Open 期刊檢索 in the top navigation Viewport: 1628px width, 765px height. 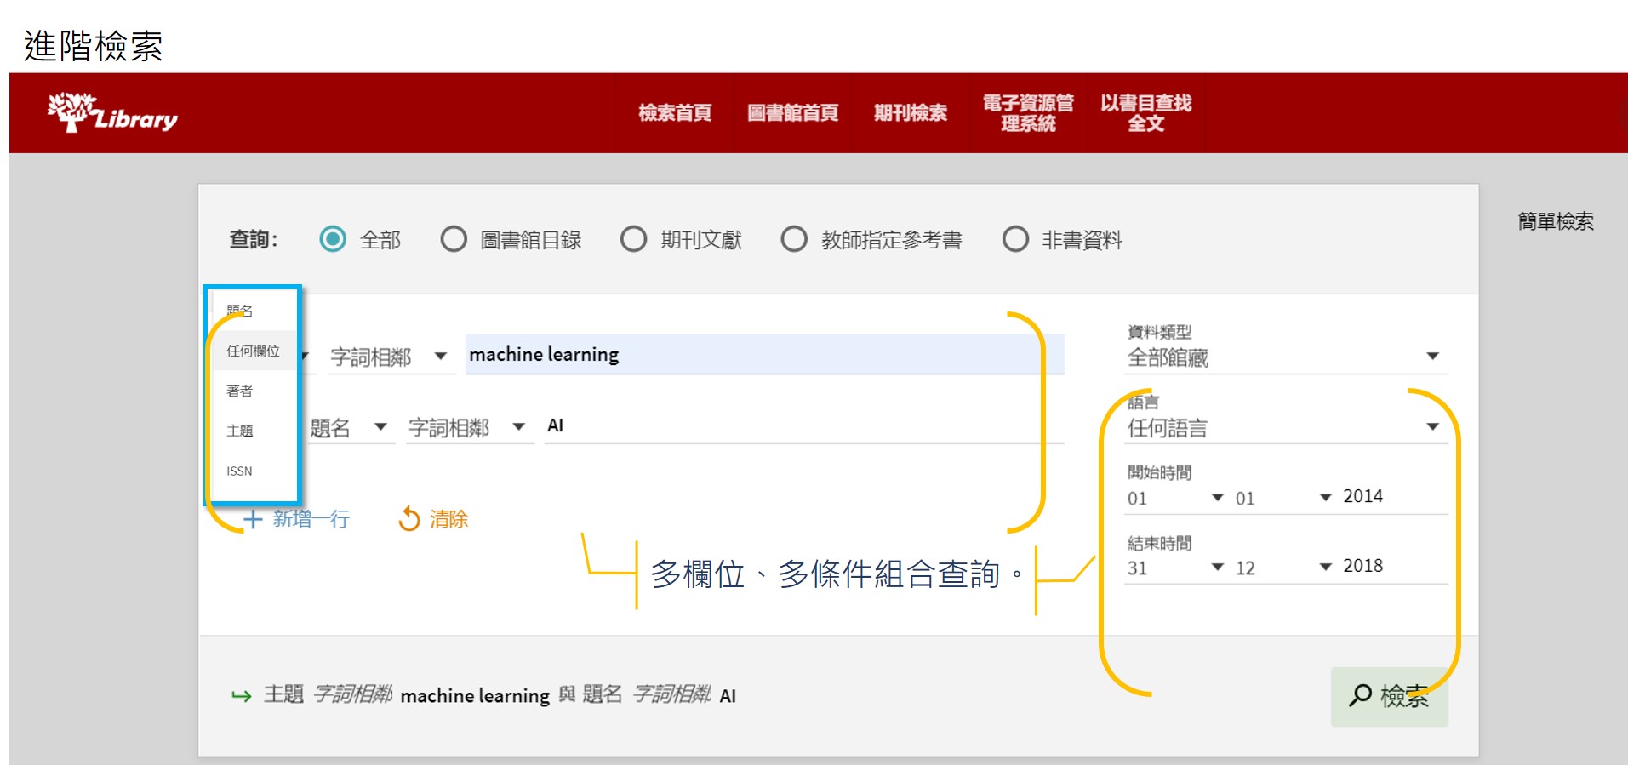[x=910, y=113]
